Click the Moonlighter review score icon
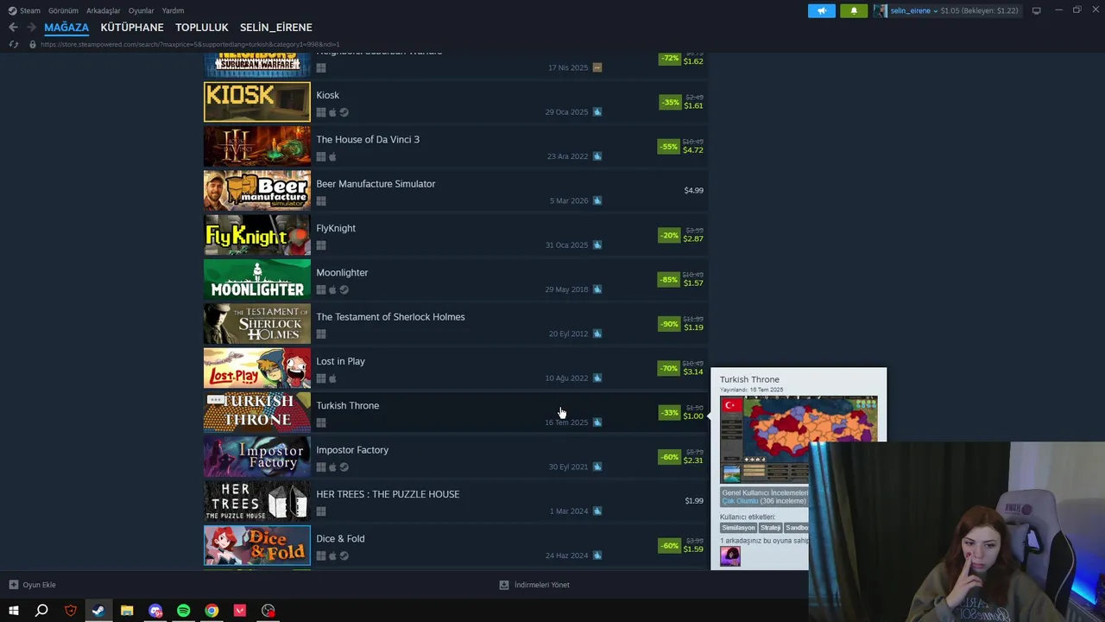Screen dimensions: 1105x622 pyautogui.click(x=597, y=289)
